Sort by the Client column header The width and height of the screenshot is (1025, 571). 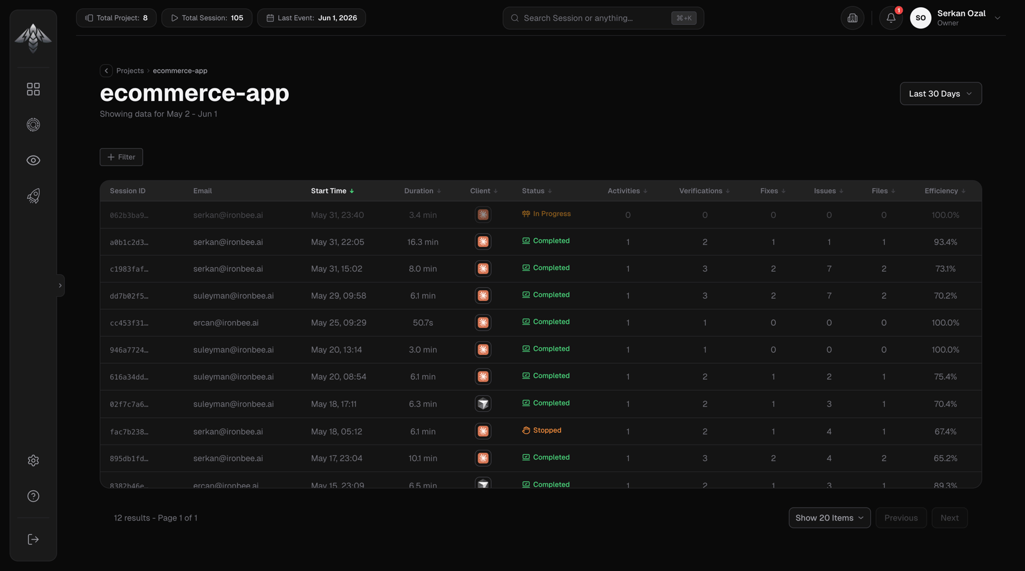click(x=483, y=191)
